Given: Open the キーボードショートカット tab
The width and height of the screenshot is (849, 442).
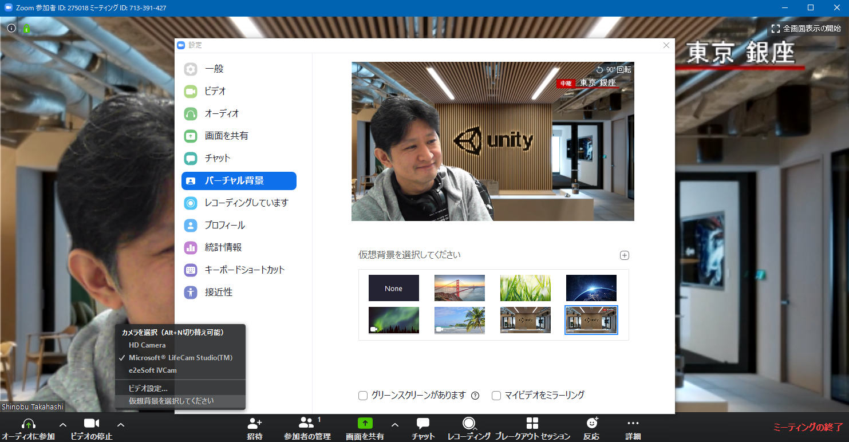Looking at the screenshot, I should coord(239,270).
